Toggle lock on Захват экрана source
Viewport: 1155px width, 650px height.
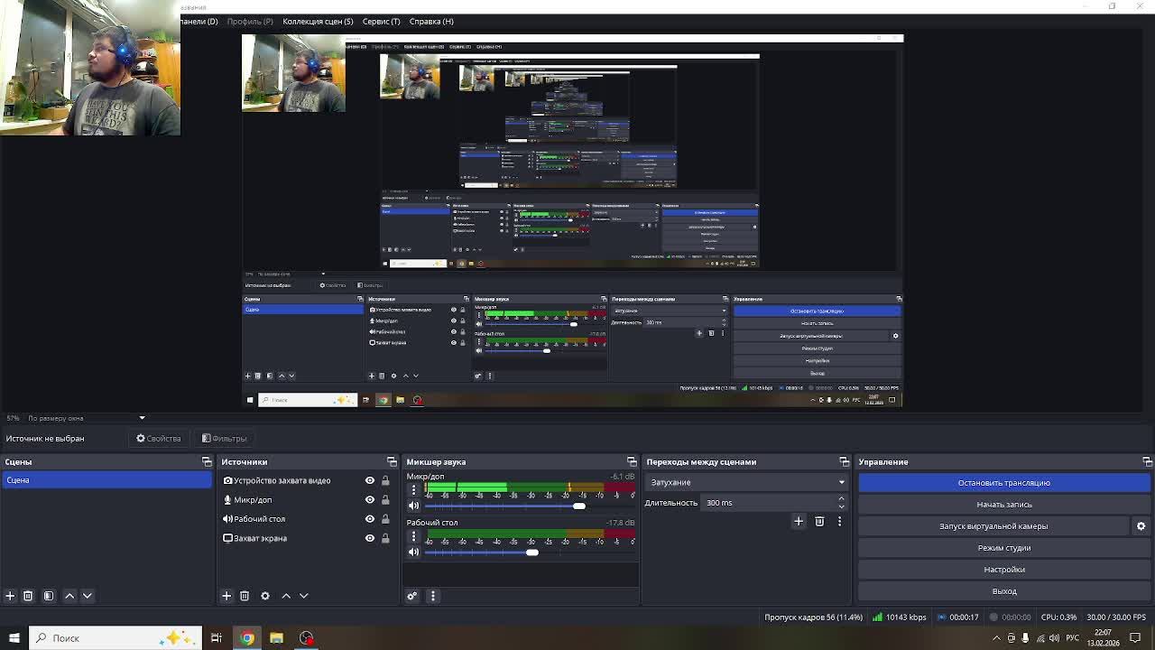click(x=385, y=538)
